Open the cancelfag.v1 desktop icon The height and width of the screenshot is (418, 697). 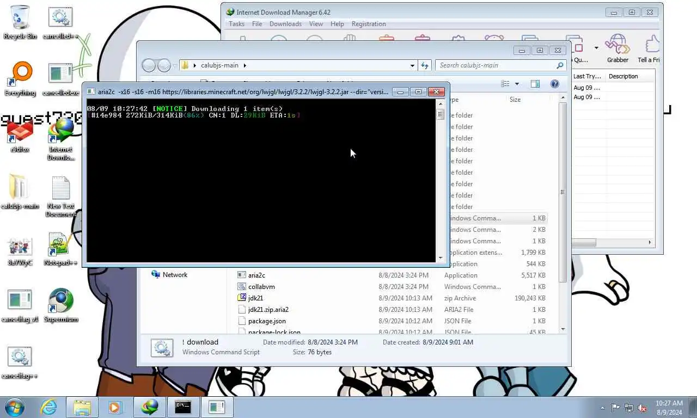(x=20, y=306)
